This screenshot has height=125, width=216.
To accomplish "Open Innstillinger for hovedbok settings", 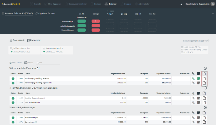I will point(196,41).
